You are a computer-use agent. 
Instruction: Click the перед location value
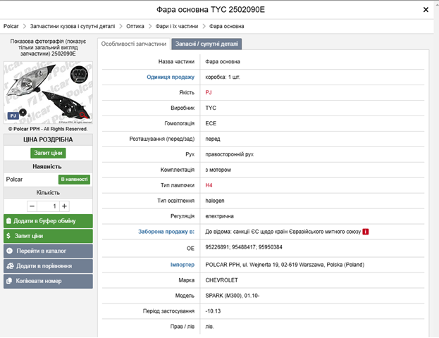click(213, 139)
